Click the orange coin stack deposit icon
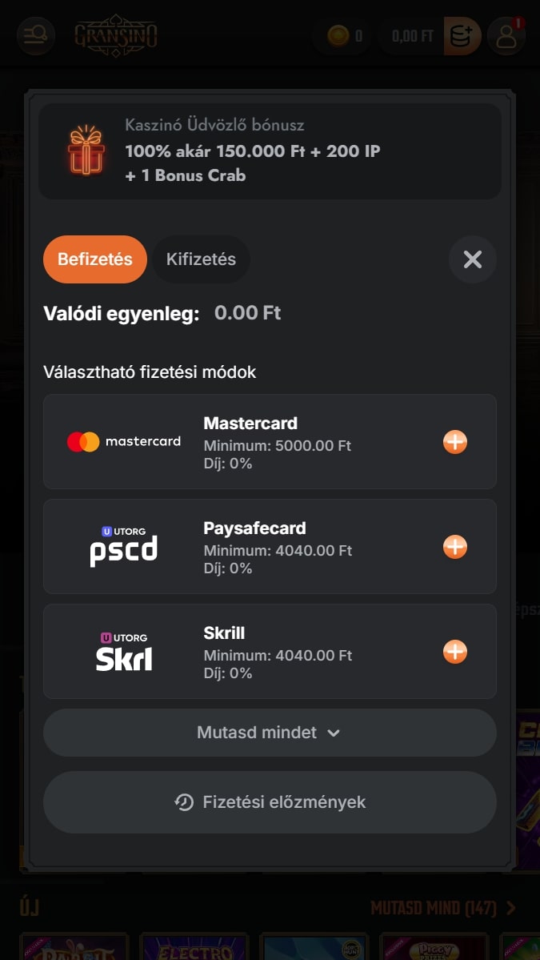 [x=462, y=36]
